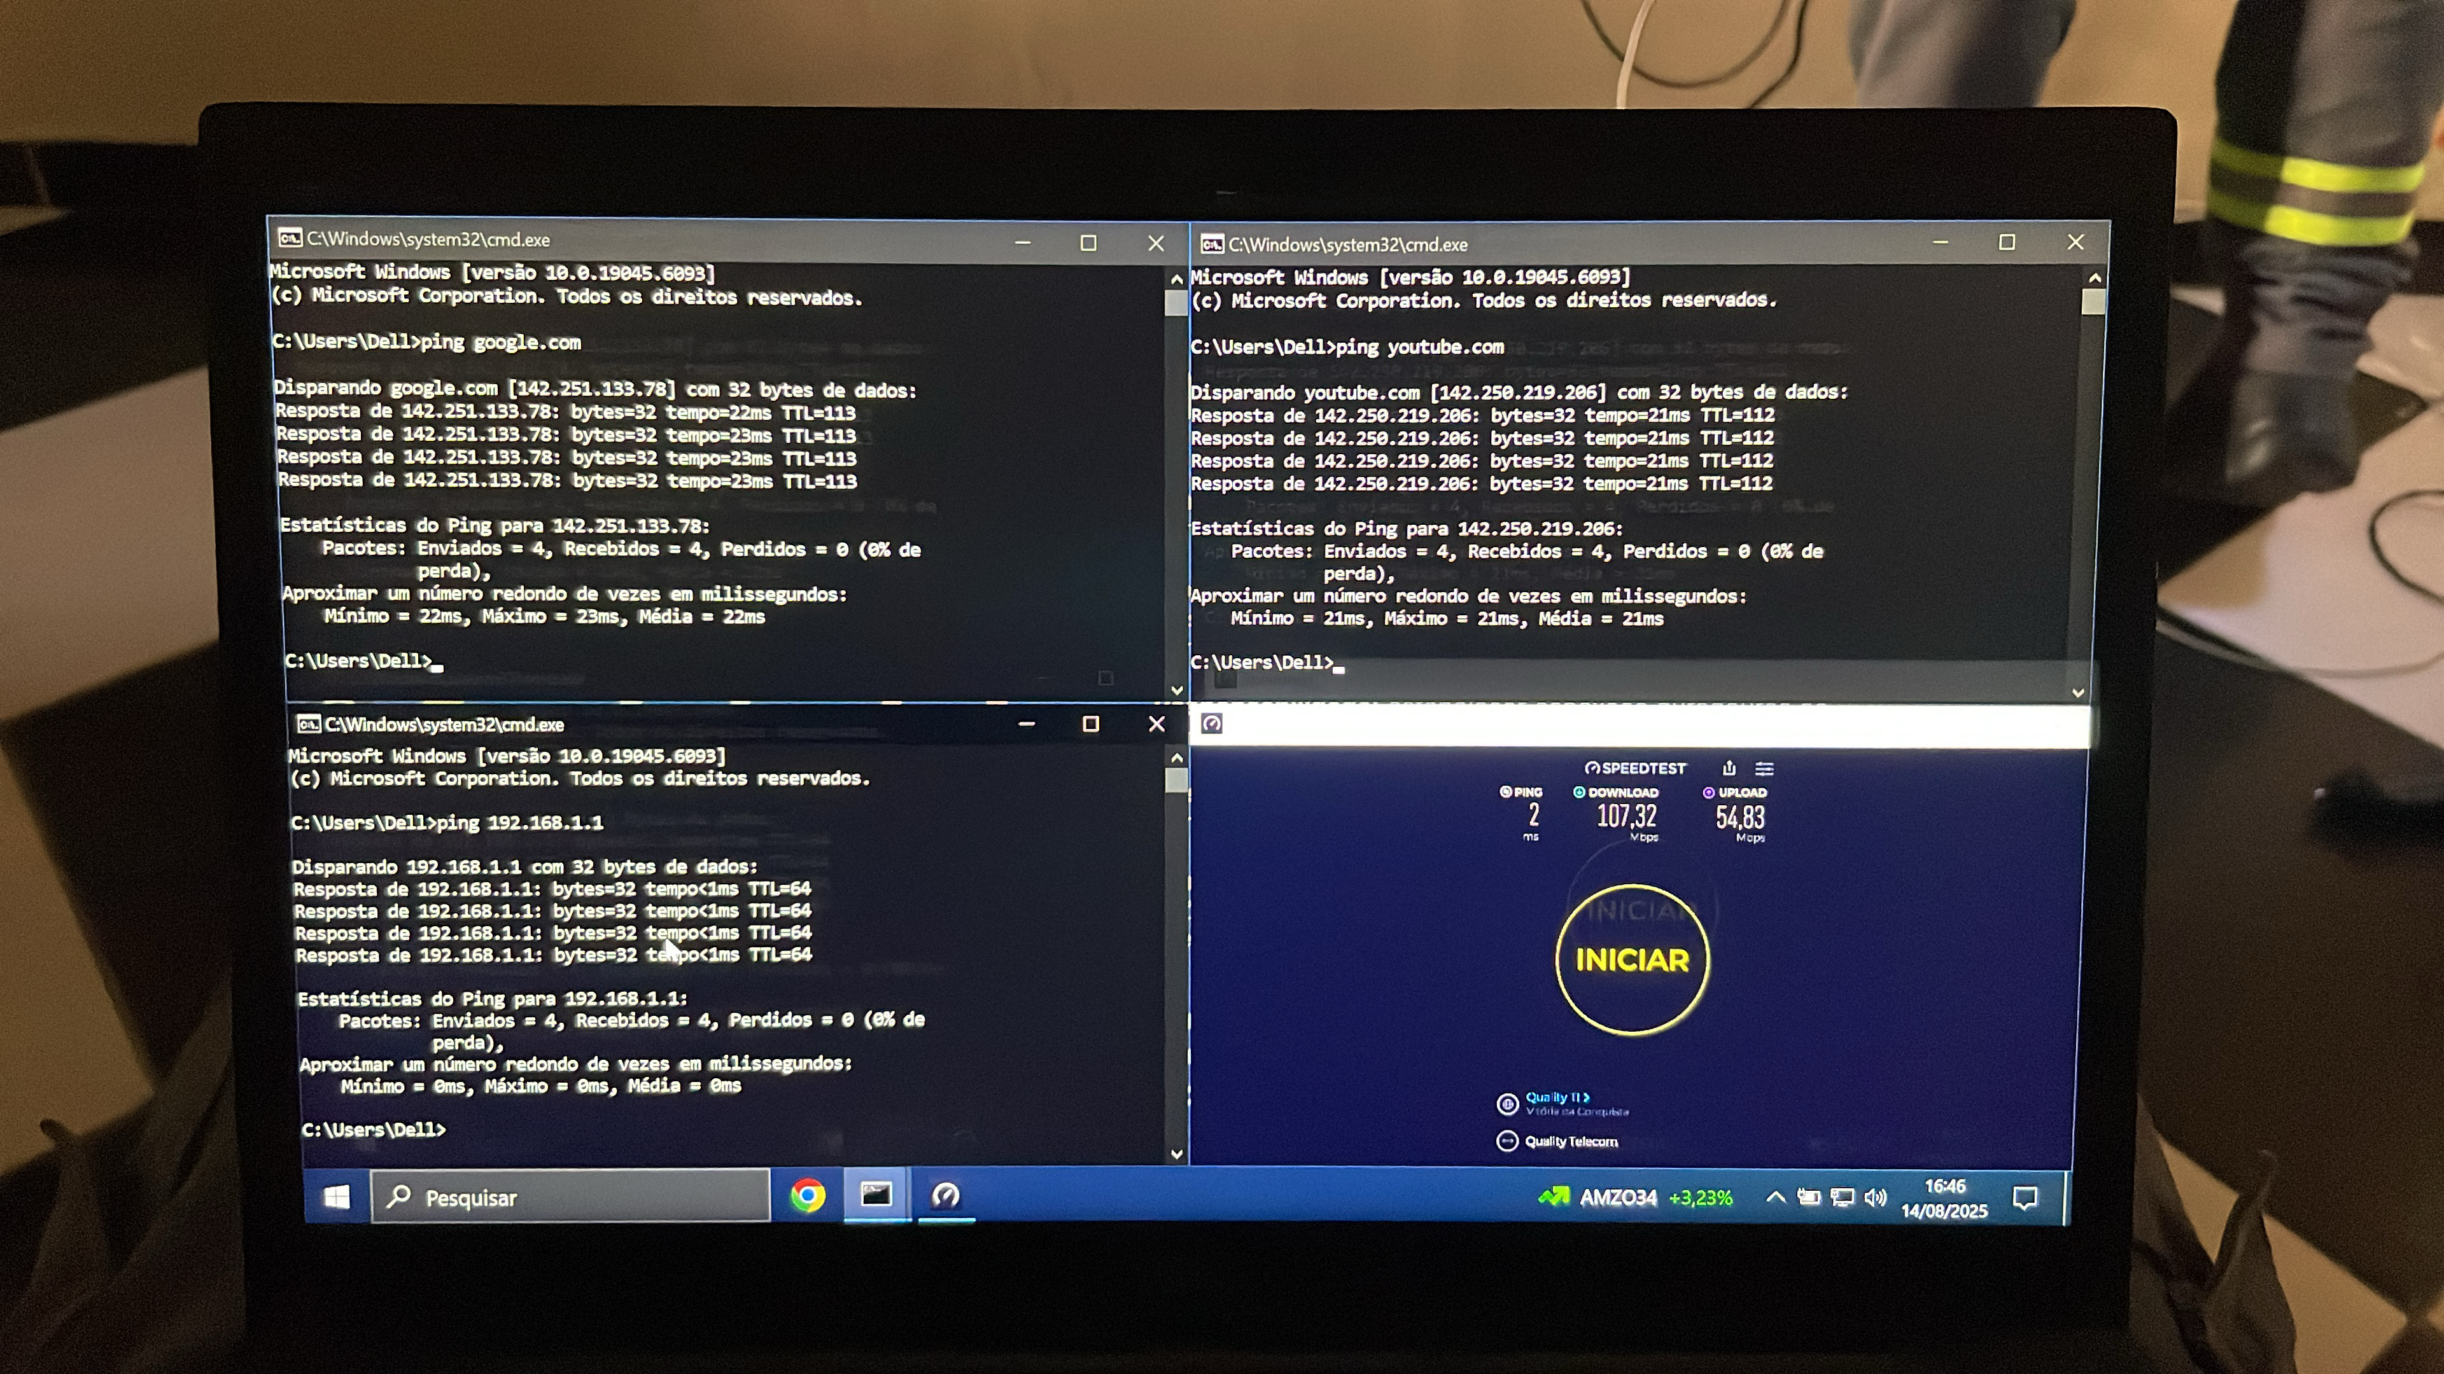The height and width of the screenshot is (1374, 2444).
Task: Open the Speedtest settings sliders icon
Action: coord(1764,768)
